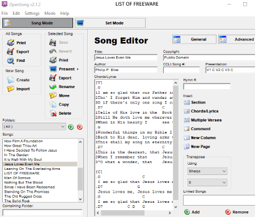Remove folder with red X icon
The image size is (255, 217).
(80, 127)
